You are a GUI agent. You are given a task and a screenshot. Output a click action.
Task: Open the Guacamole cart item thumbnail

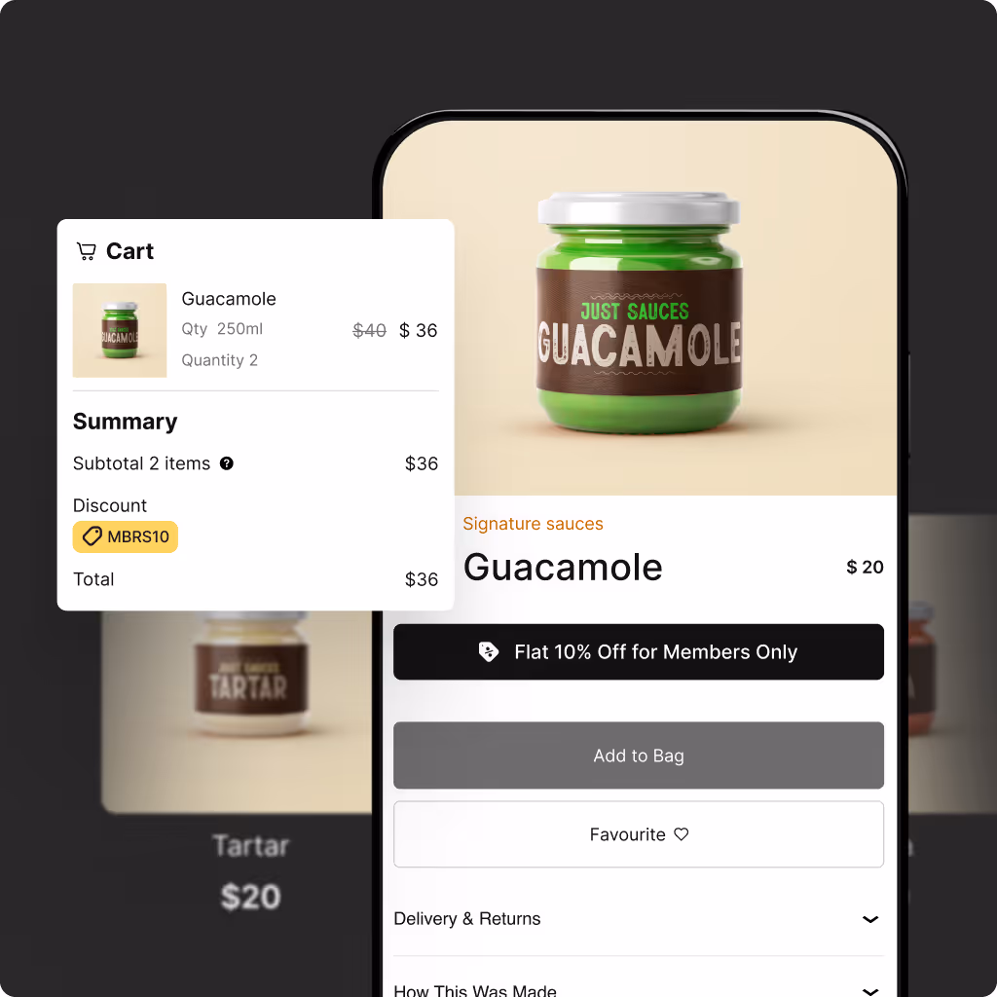pyautogui.click(x=120, y=331)
